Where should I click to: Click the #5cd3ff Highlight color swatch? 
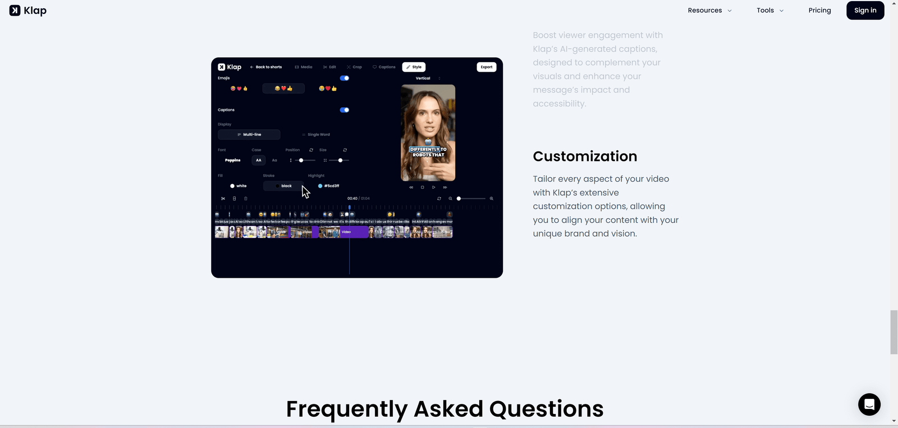click(320, 186)
